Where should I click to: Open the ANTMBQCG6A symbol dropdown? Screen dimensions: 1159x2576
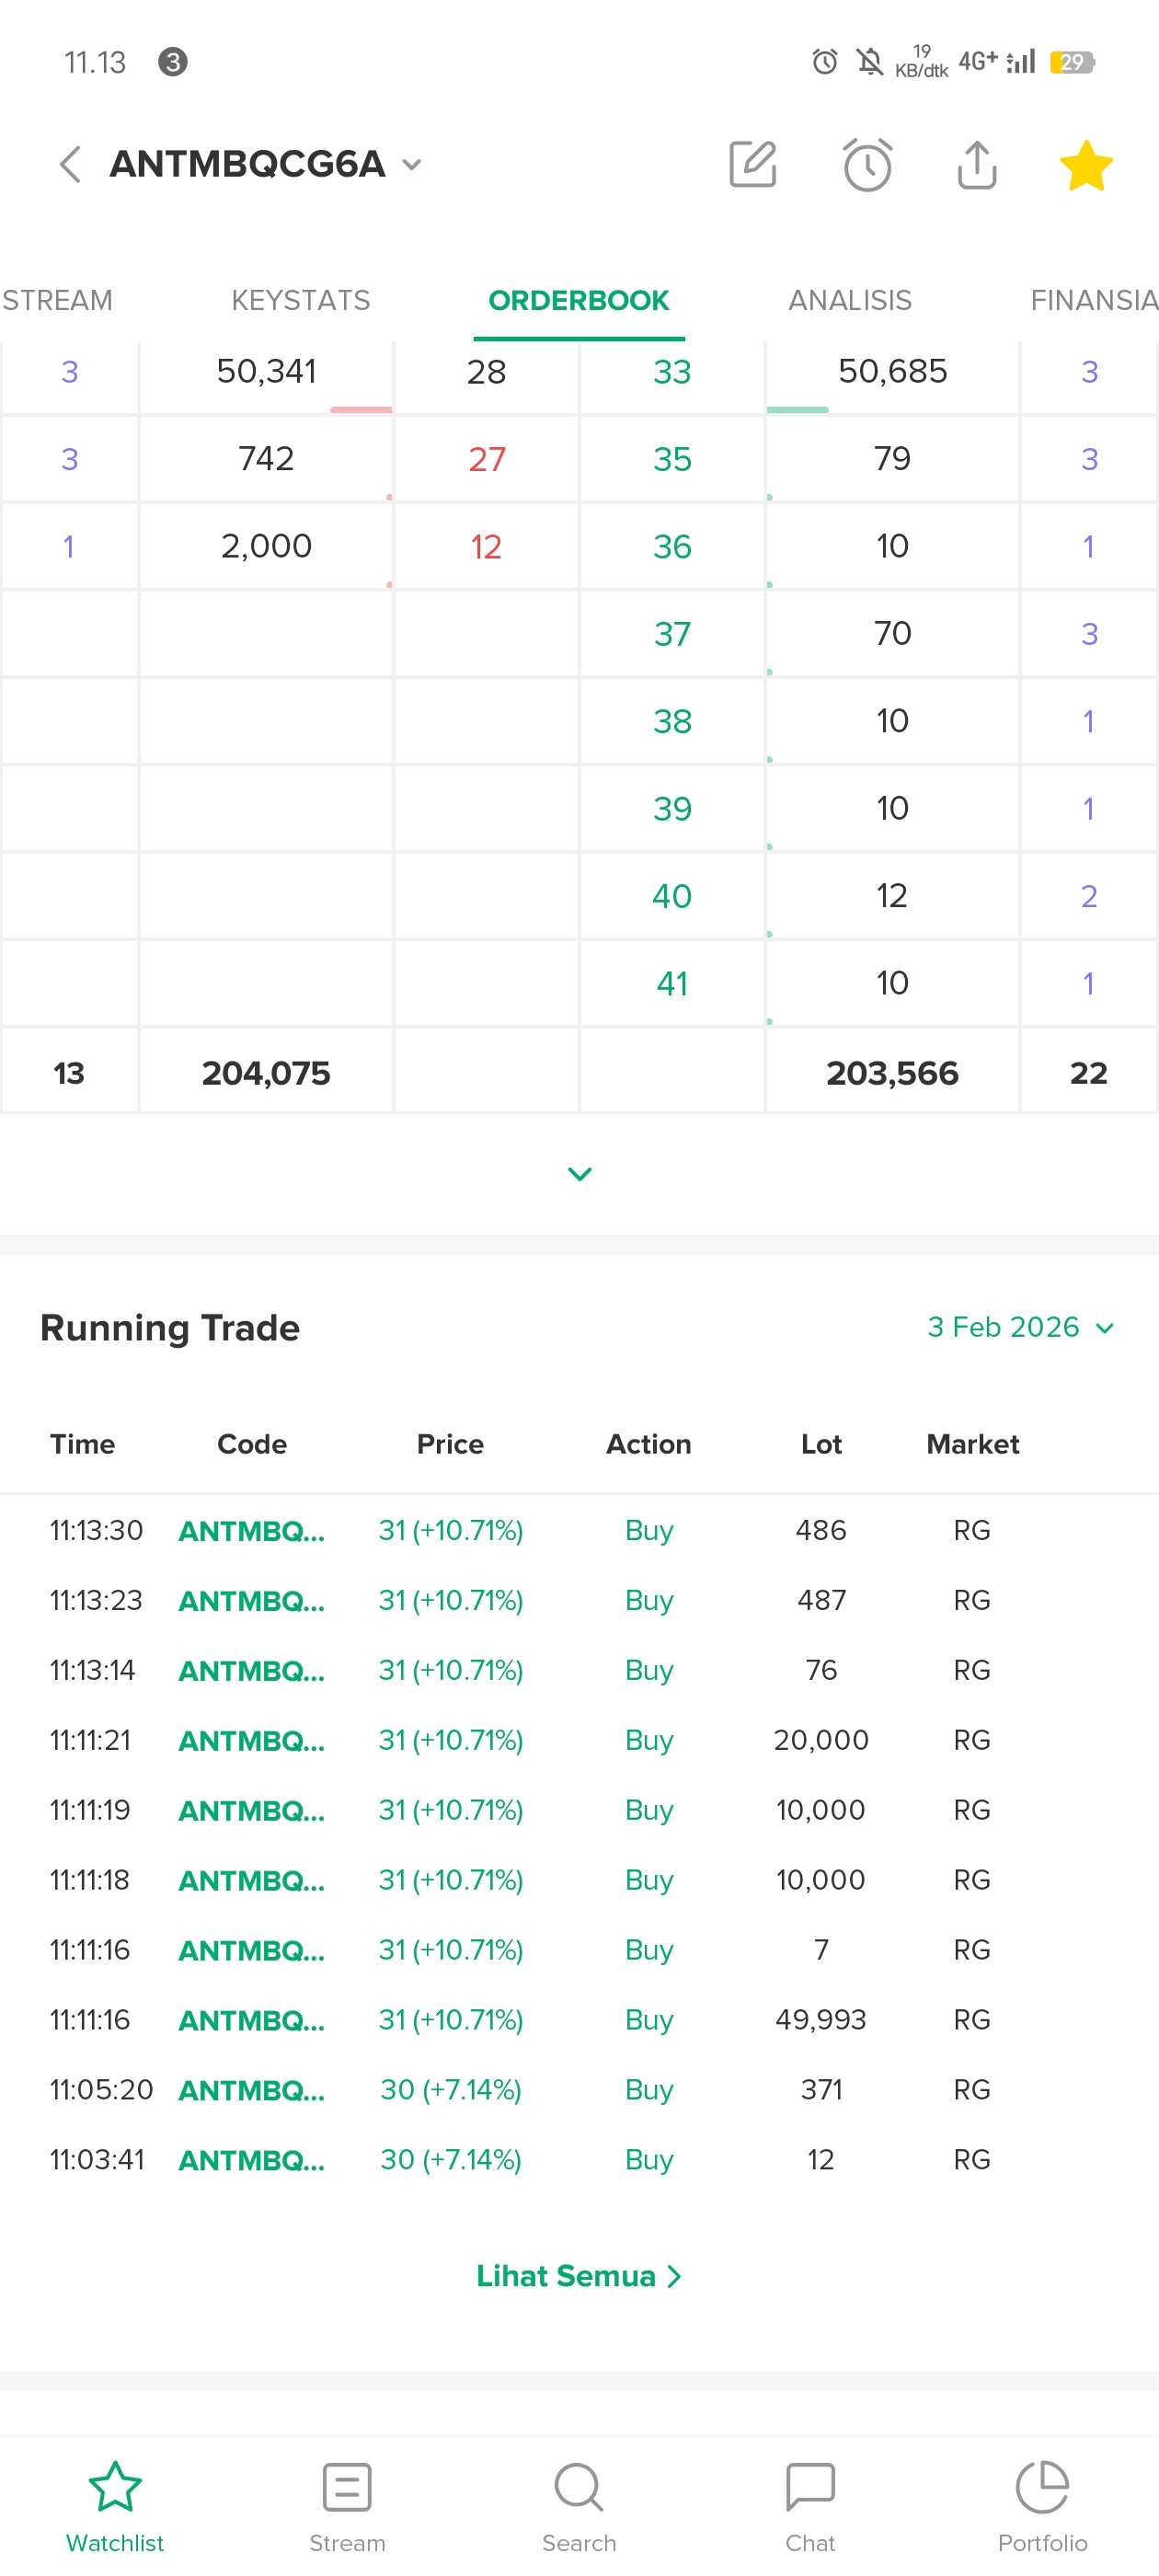[411, 165]
